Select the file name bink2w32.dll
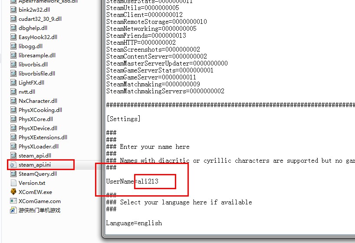The height and width of the screenshot is (243, 355). point(34,10)
